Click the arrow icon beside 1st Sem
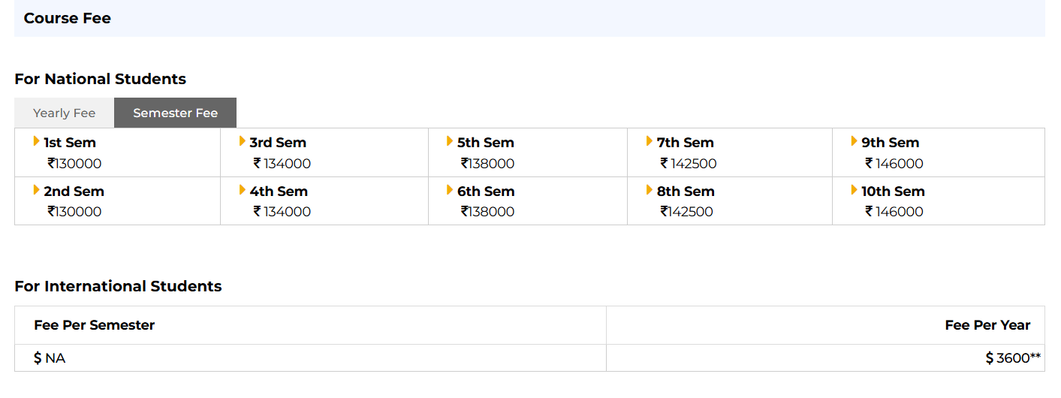This screenshot has width=1061, height=398. pyautogui.click(x=37, y=141)
